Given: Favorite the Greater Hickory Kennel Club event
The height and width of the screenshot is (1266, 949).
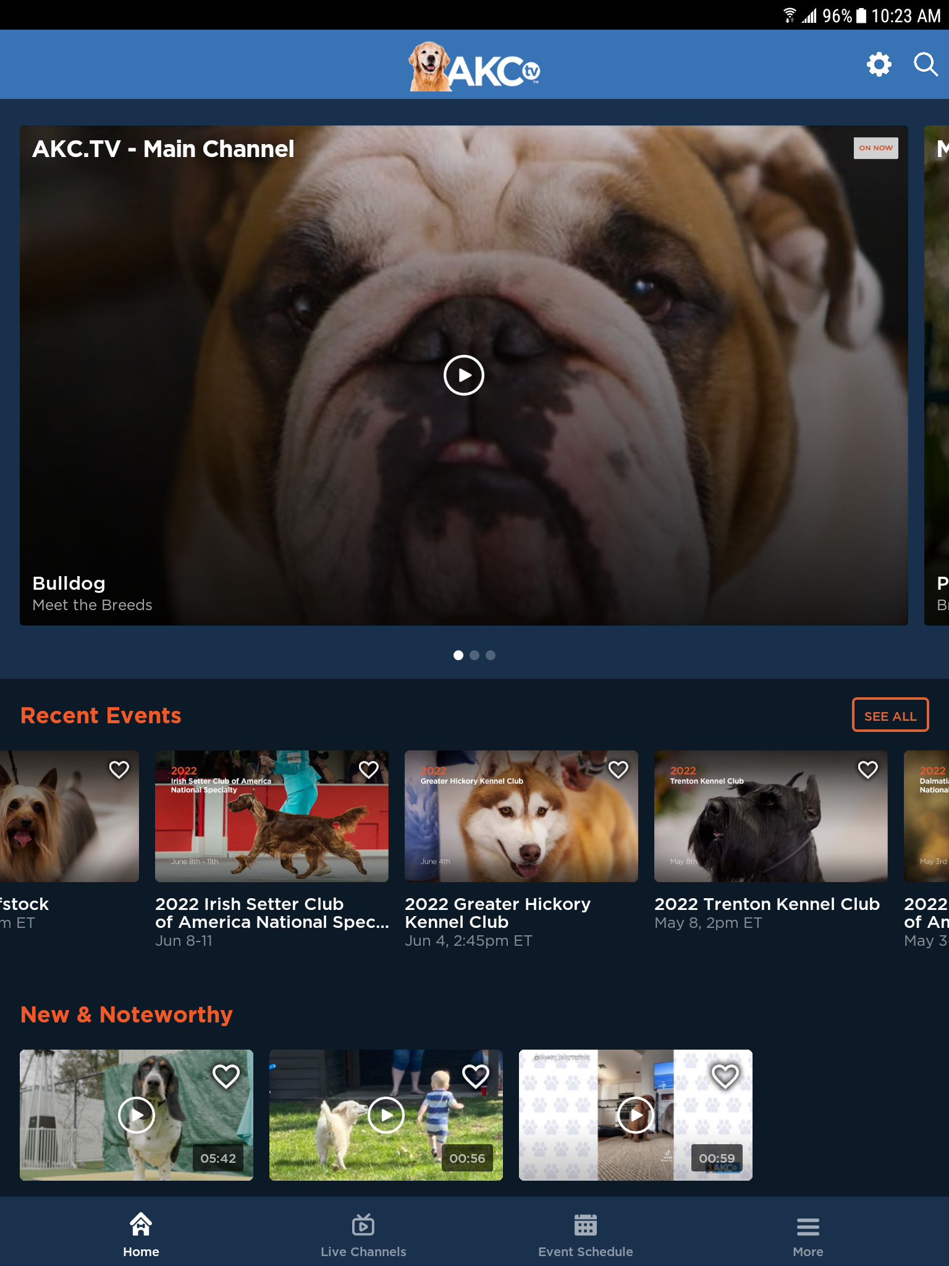Looking at the screenshot, I should click(x=618, y=770).
